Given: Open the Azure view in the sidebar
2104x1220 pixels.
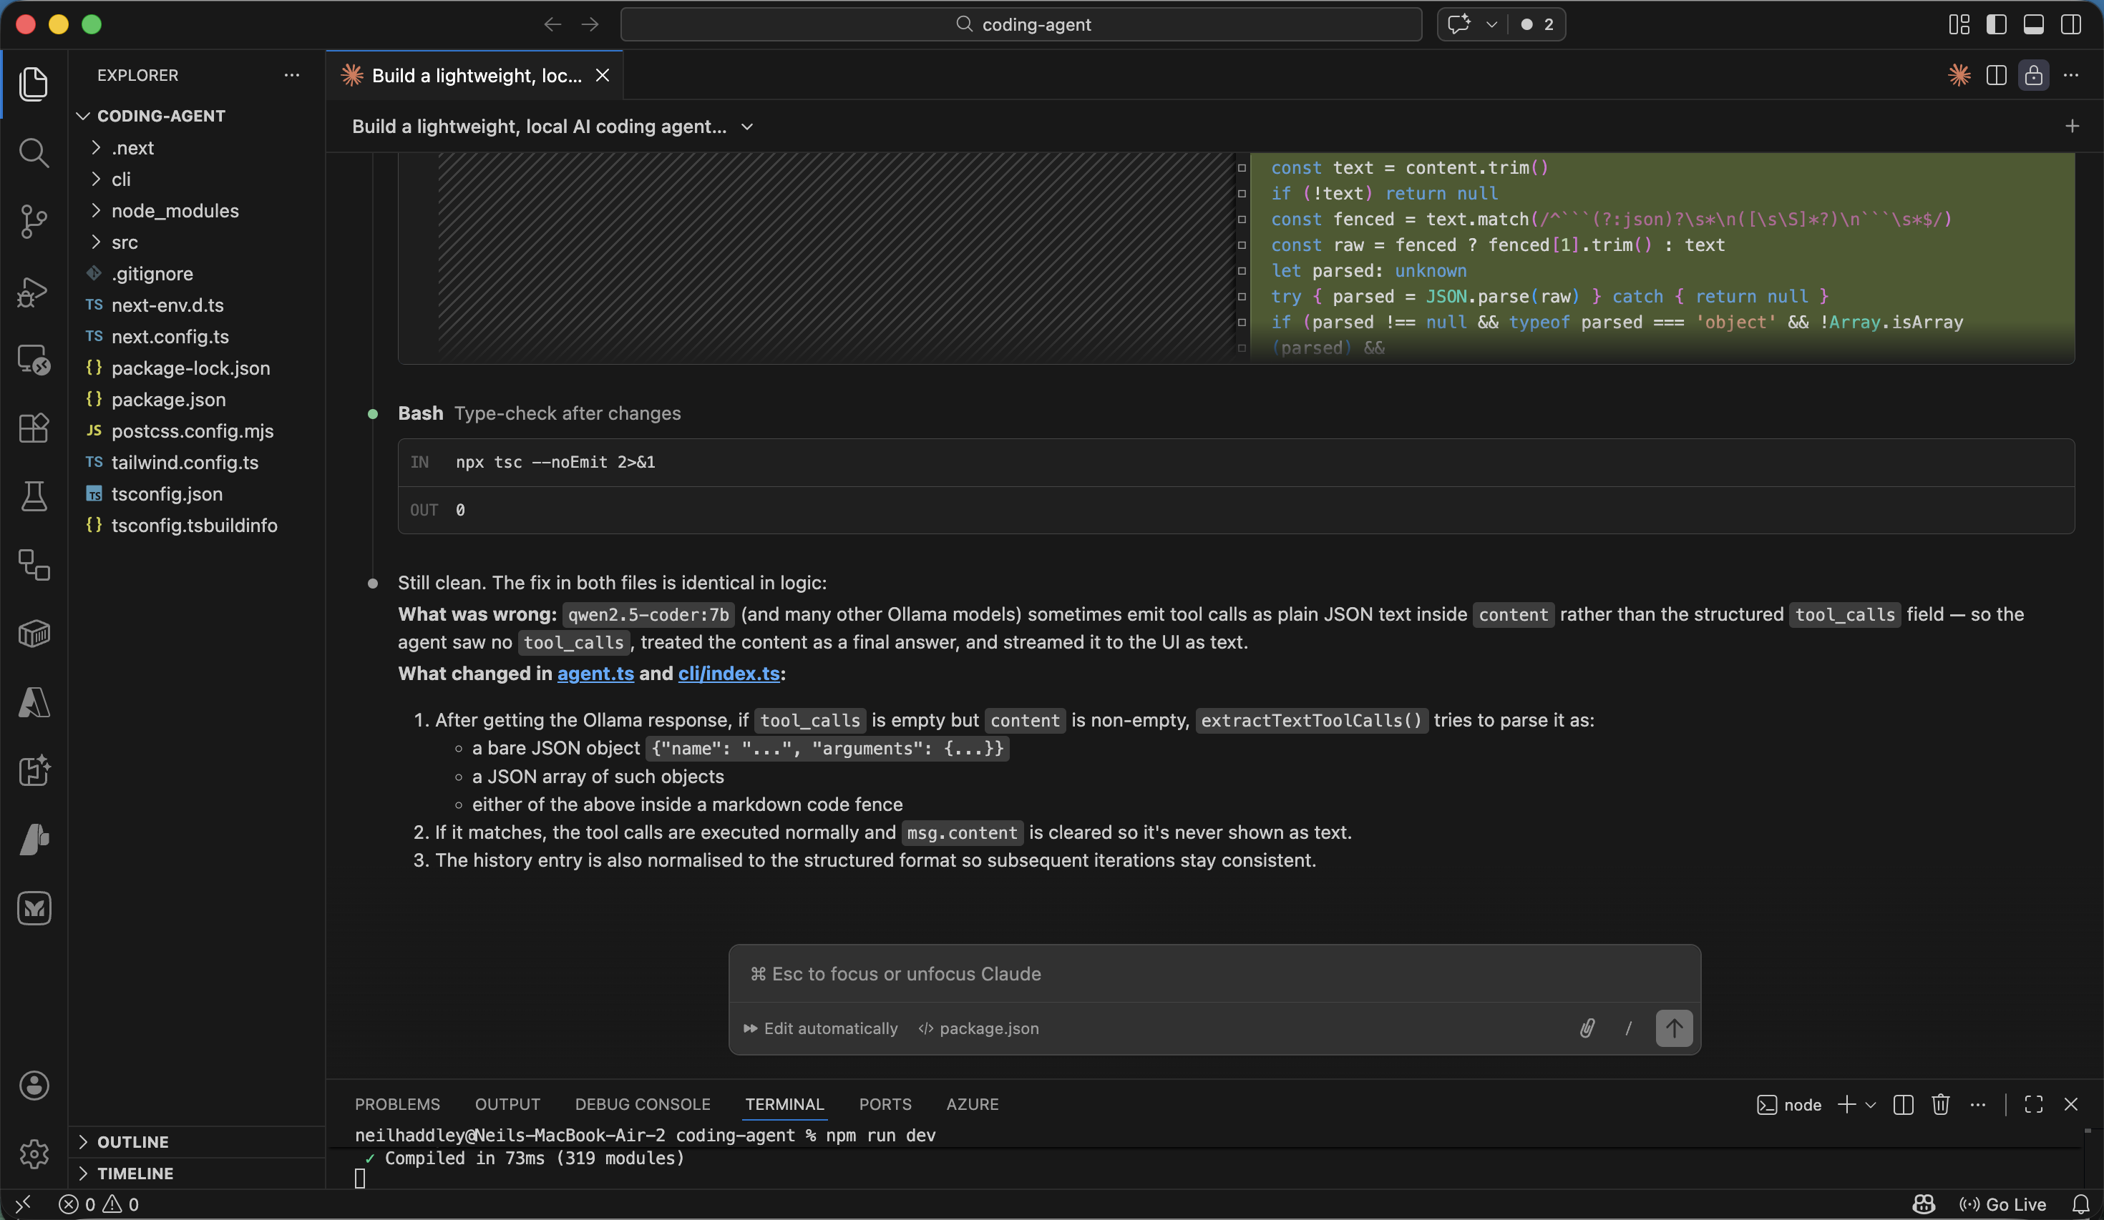Looking at the screenshot, I should tap(34, 703).
